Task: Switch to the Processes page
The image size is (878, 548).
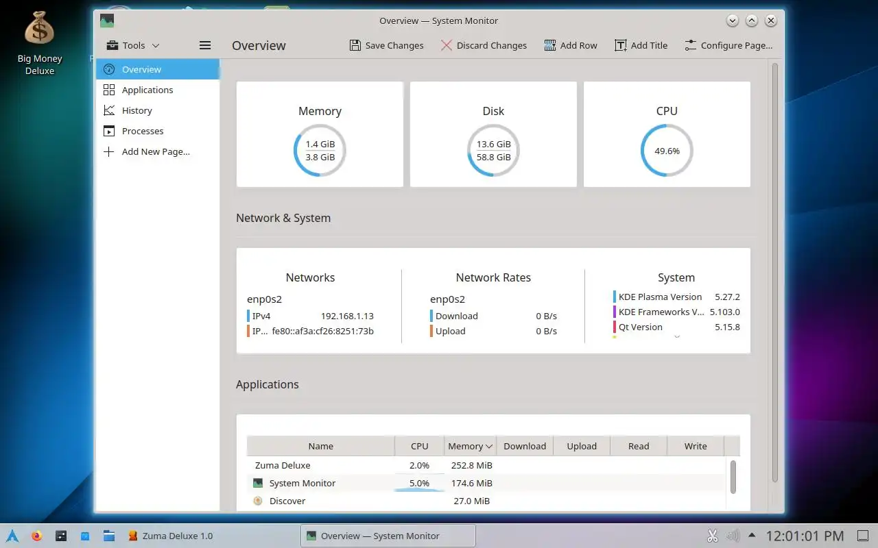Action: point(158,131)
